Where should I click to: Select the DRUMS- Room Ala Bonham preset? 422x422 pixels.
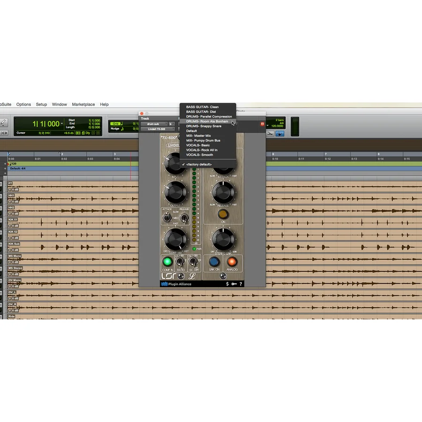pyautogui.click(x=208, y=121)
